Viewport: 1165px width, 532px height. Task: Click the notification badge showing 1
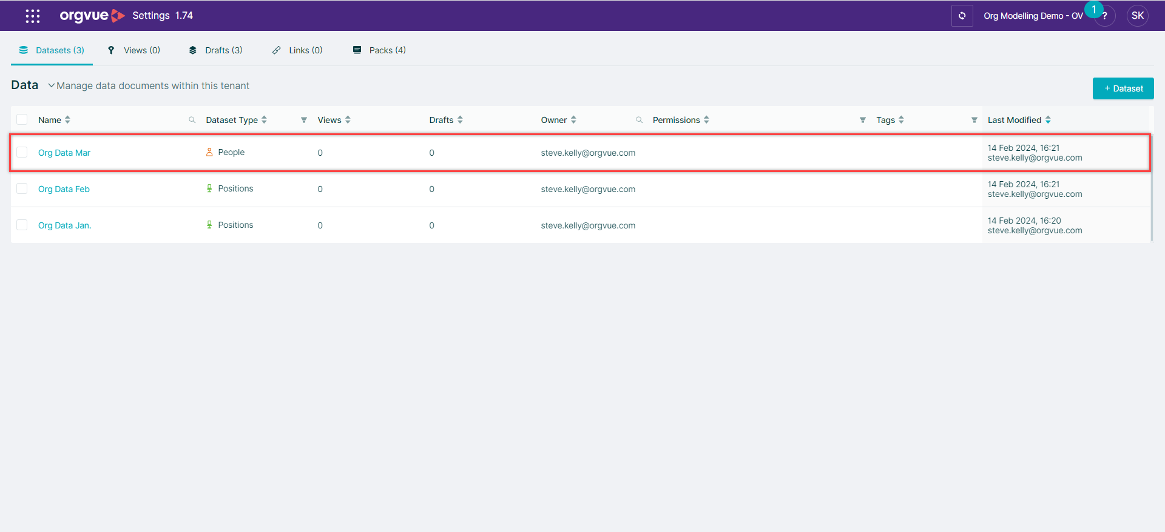(x=1094, y=9)
